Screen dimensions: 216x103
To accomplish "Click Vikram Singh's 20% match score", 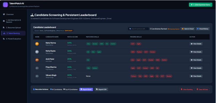I will tap(69, 75).
